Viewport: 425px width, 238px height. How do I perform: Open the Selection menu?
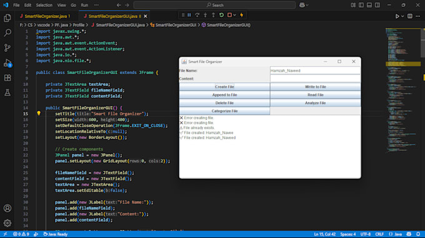point(44,5)
